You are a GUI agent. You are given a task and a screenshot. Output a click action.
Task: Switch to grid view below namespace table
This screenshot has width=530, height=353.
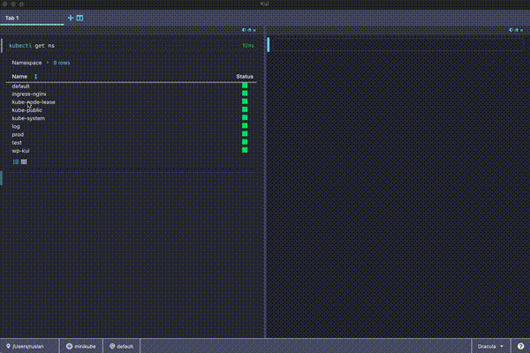(x=24, y=161)
